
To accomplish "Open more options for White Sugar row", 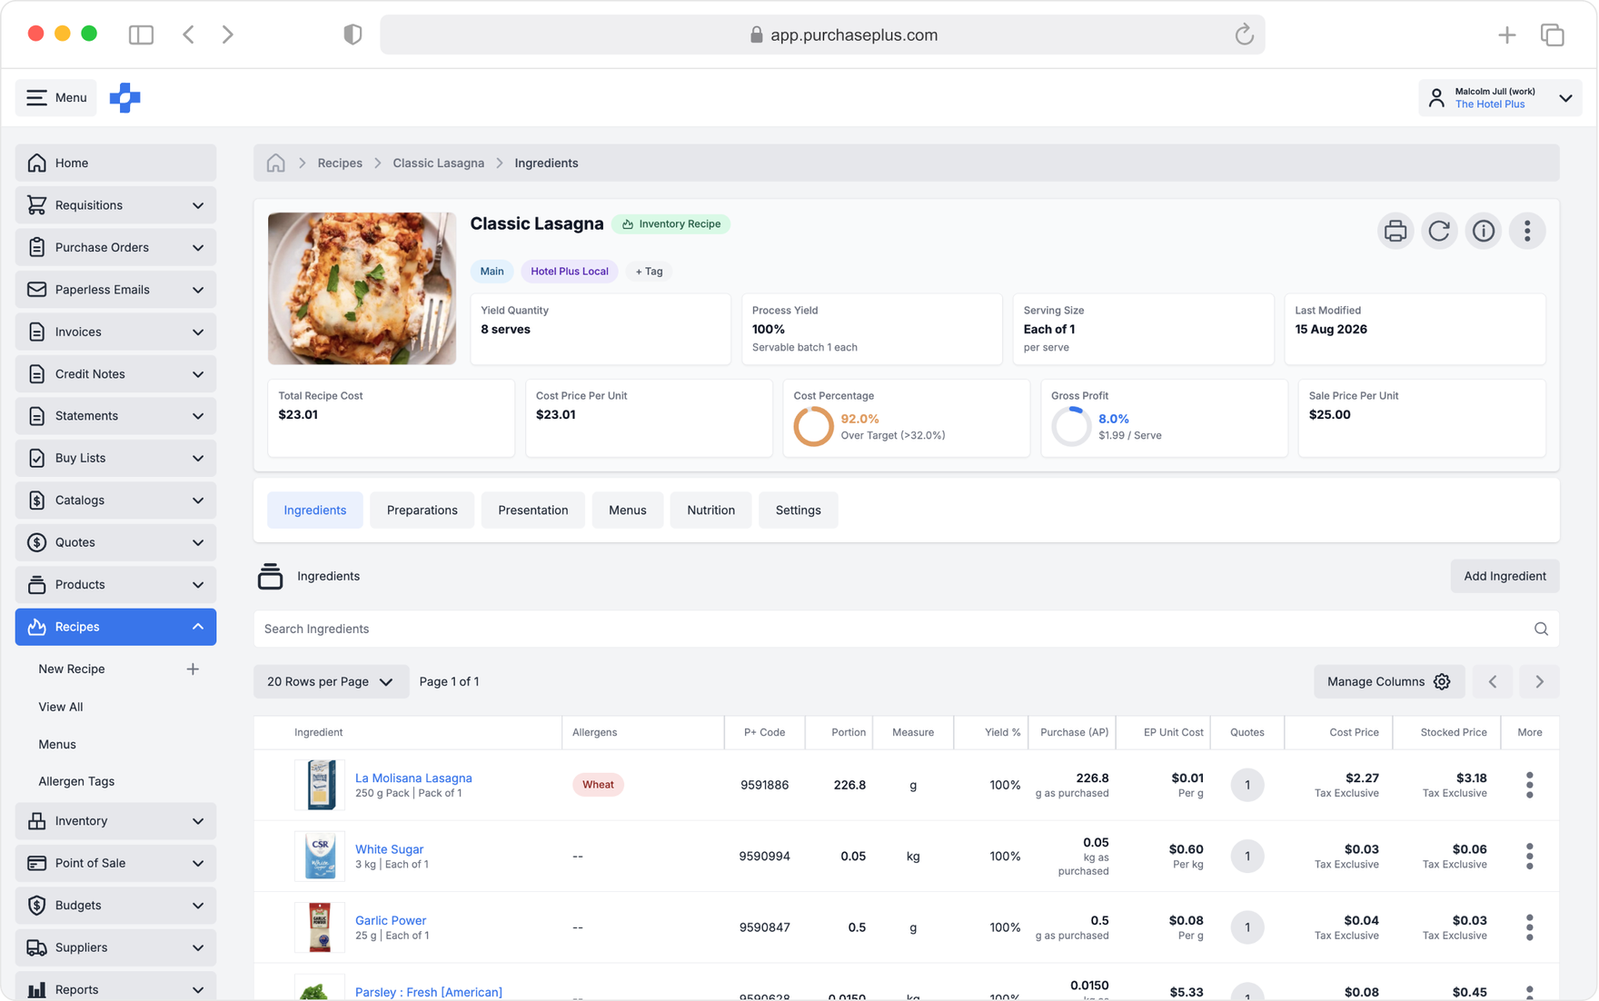I will (1529, 856).
